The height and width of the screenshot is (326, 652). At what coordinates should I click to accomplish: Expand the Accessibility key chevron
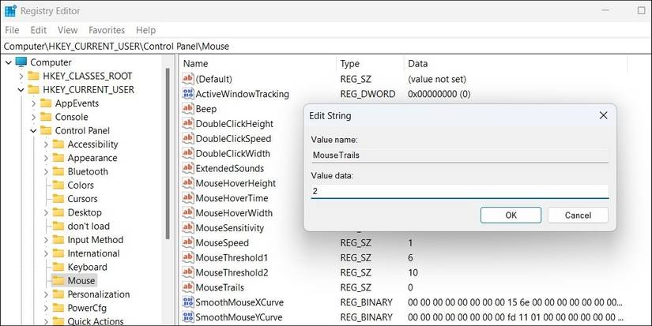coord(45,144)
